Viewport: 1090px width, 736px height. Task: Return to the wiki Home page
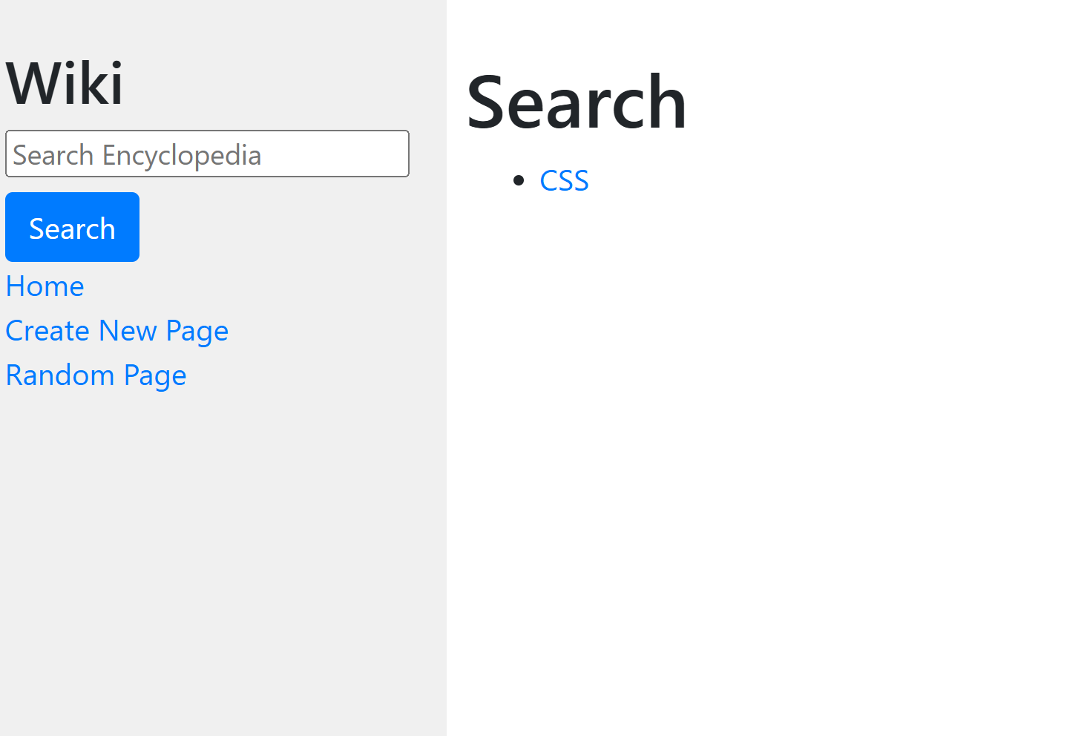45,286
